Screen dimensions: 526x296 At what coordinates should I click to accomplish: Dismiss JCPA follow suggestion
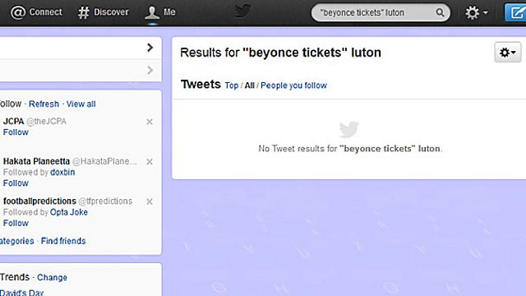coord(150,122)
